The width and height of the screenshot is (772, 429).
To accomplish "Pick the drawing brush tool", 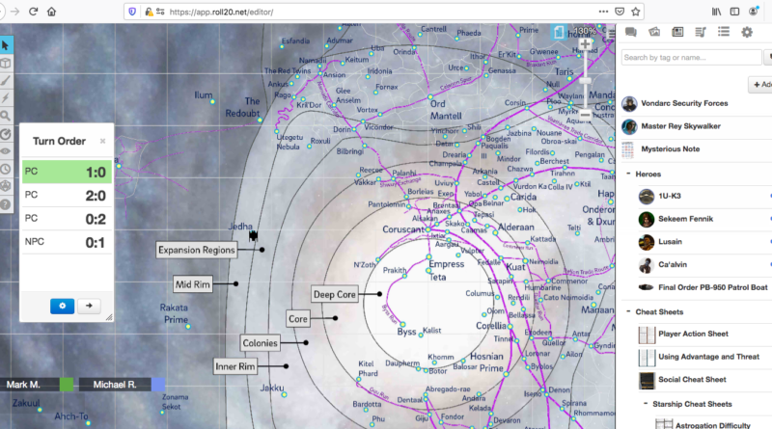I will point(6,81).
